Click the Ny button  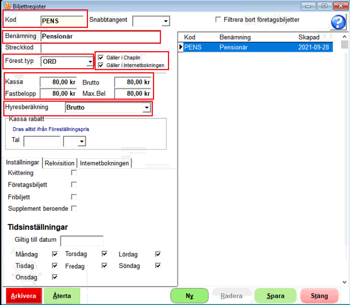[189, 296]
